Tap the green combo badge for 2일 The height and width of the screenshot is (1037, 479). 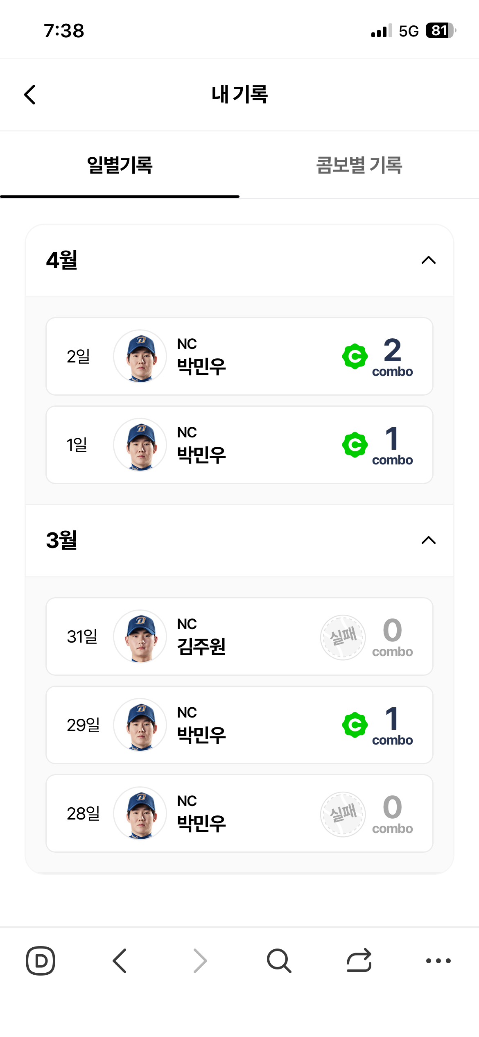click(355, 356)
